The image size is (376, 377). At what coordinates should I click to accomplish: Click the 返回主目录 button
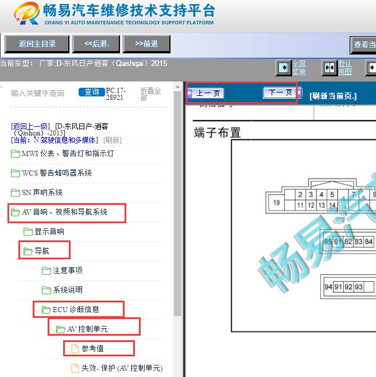pyautogui.click(x=37, y=44)
